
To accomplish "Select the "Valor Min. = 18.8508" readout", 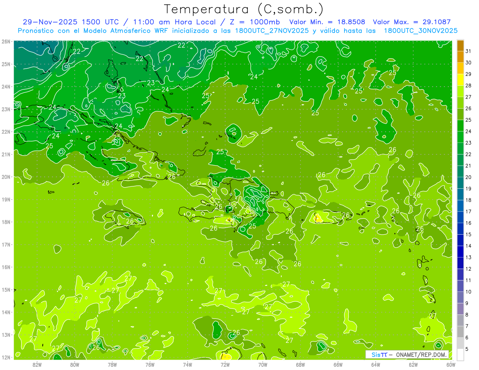I will (x=328, y=22).
